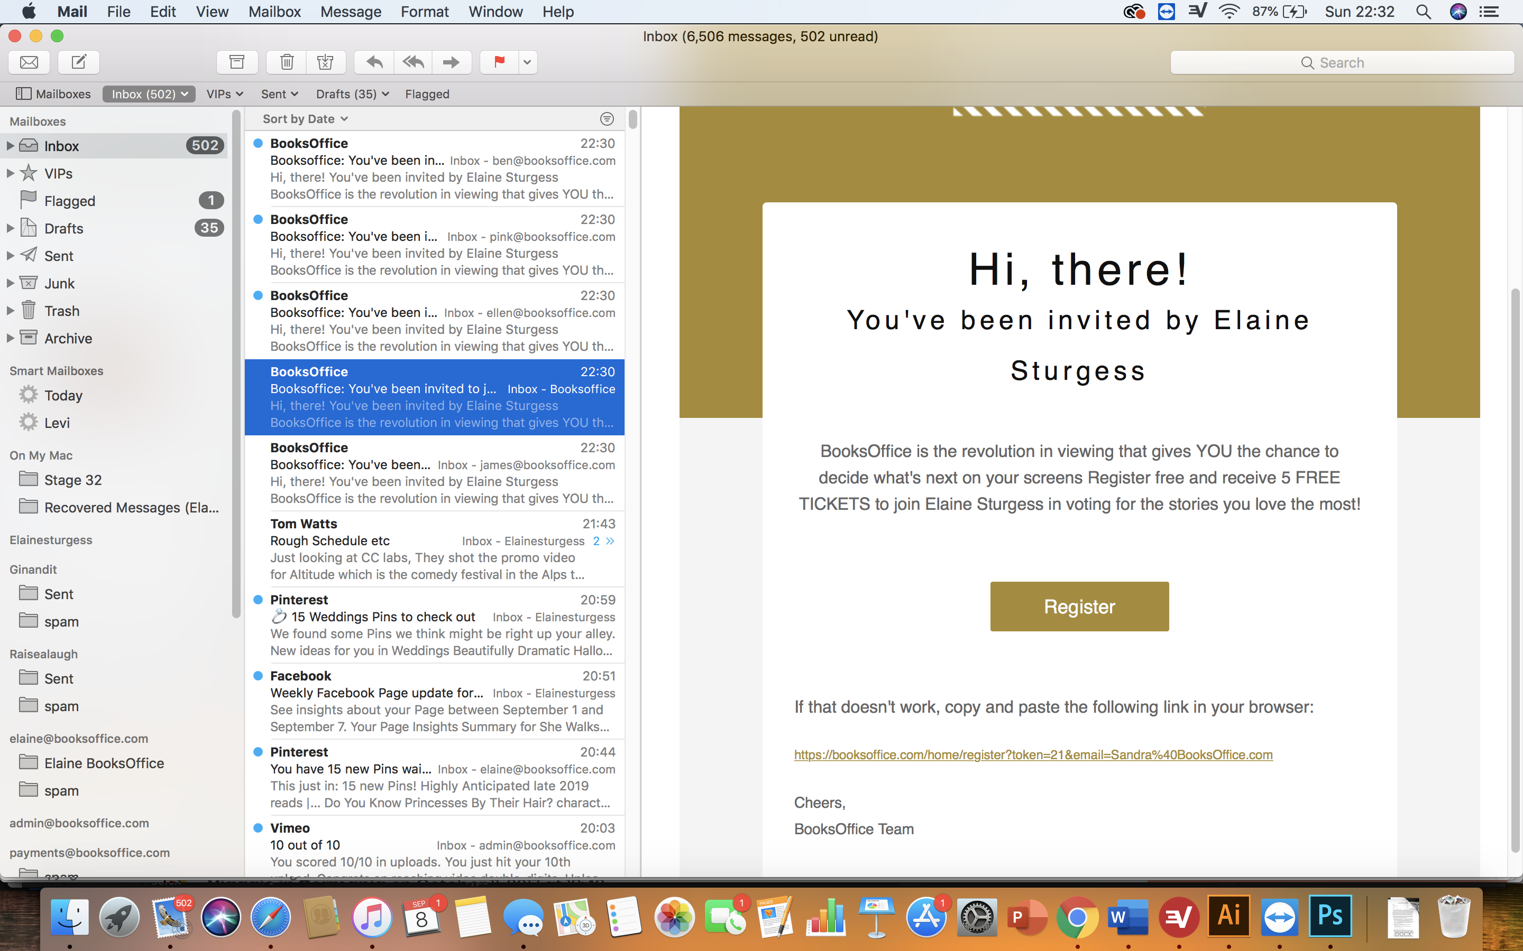The width and height of the screenshot is (1523, 951).
Task: Open Siri from the menu bar
Action: 1458,11
